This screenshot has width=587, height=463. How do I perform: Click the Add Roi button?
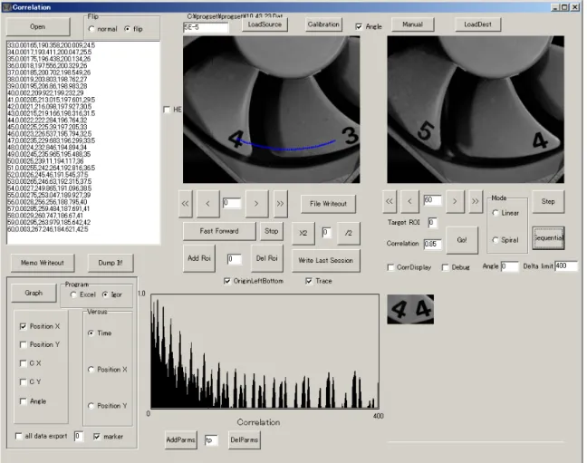(x=199, y=258)
